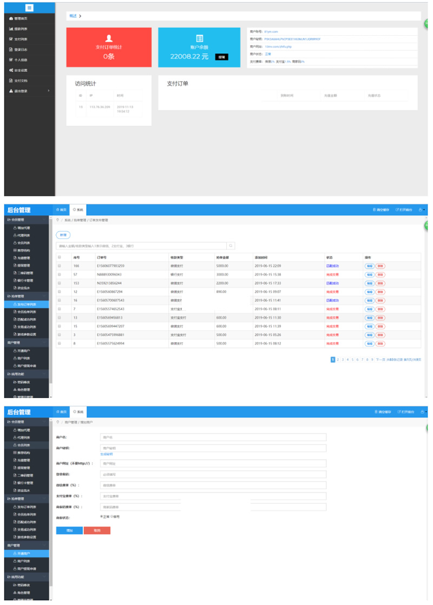Image resolution: width=433 pixels, height=605 pixels.
Task: Expand the 退出登录 arrow in the sidebar
Action: click(x=48, y=91)
